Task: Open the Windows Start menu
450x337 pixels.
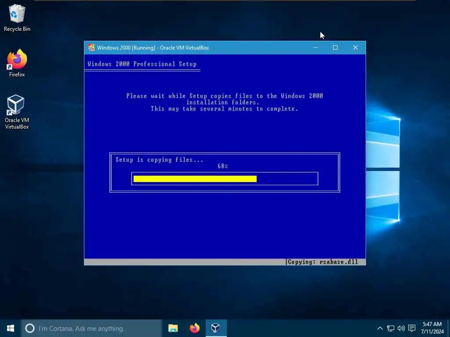Action: click(11, 328)
